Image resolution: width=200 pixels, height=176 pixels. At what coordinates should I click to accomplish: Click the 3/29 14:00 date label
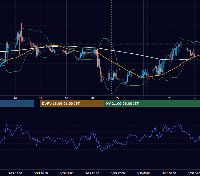(x=15, y=173)
